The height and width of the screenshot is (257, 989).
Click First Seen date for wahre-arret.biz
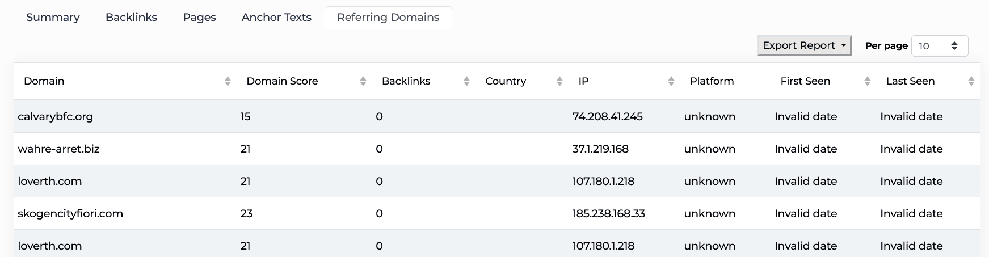806,149
